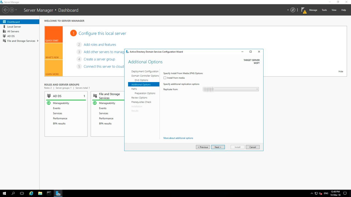Open Services in the AD DS tile
The image size is (351, 197).
point(58,113)
